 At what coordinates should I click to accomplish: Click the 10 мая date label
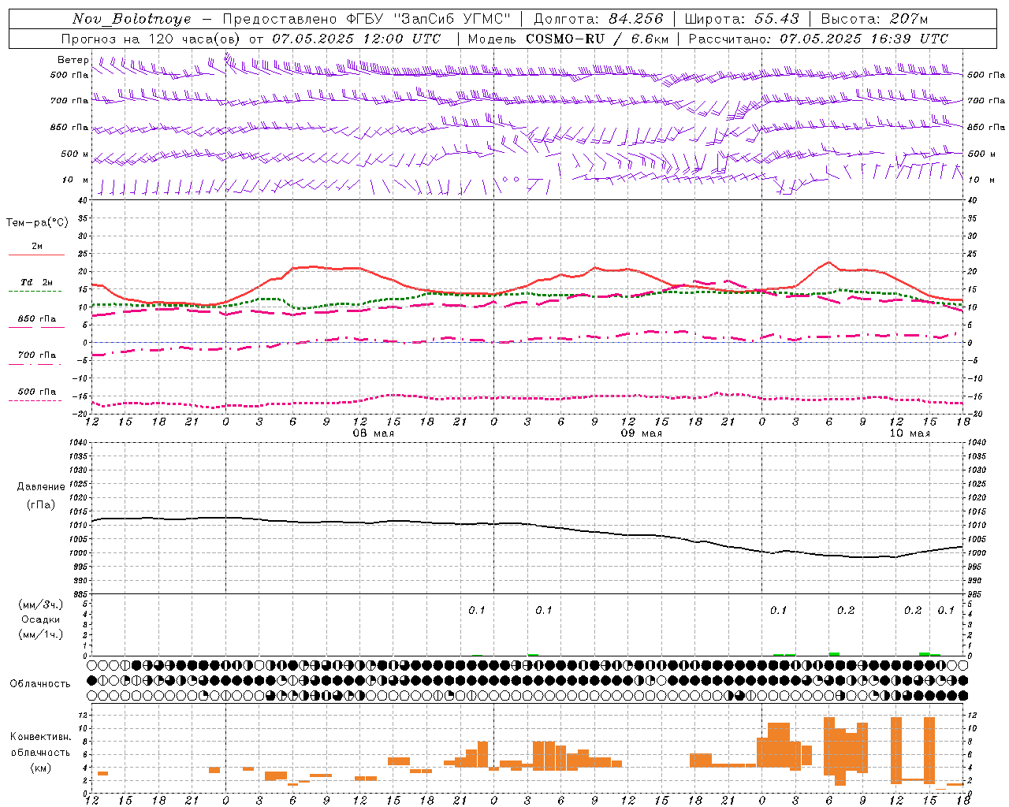pyautogui.click(x=909, y=433)
